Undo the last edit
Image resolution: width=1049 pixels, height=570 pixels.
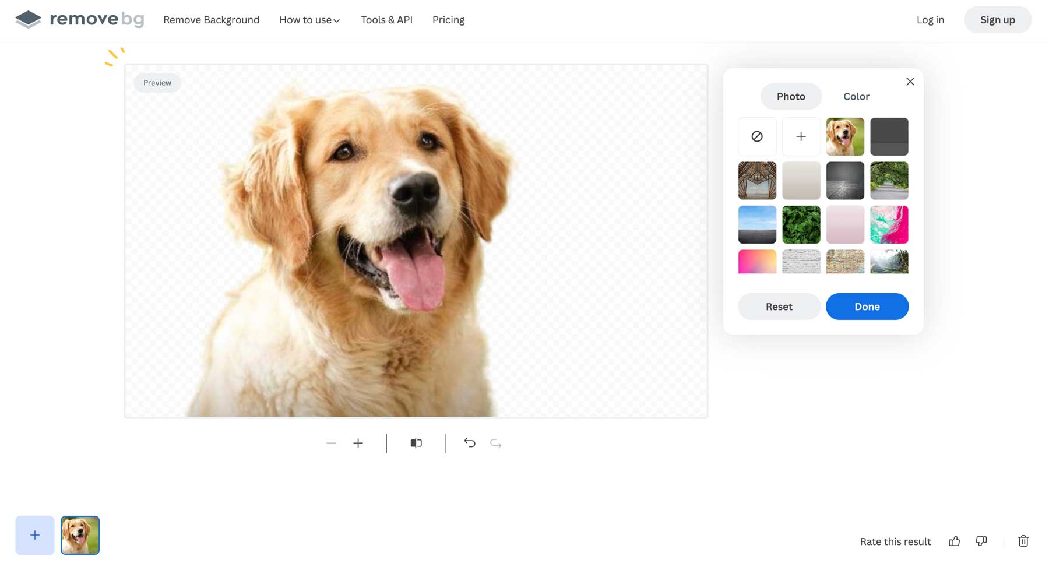click(470, 443)
